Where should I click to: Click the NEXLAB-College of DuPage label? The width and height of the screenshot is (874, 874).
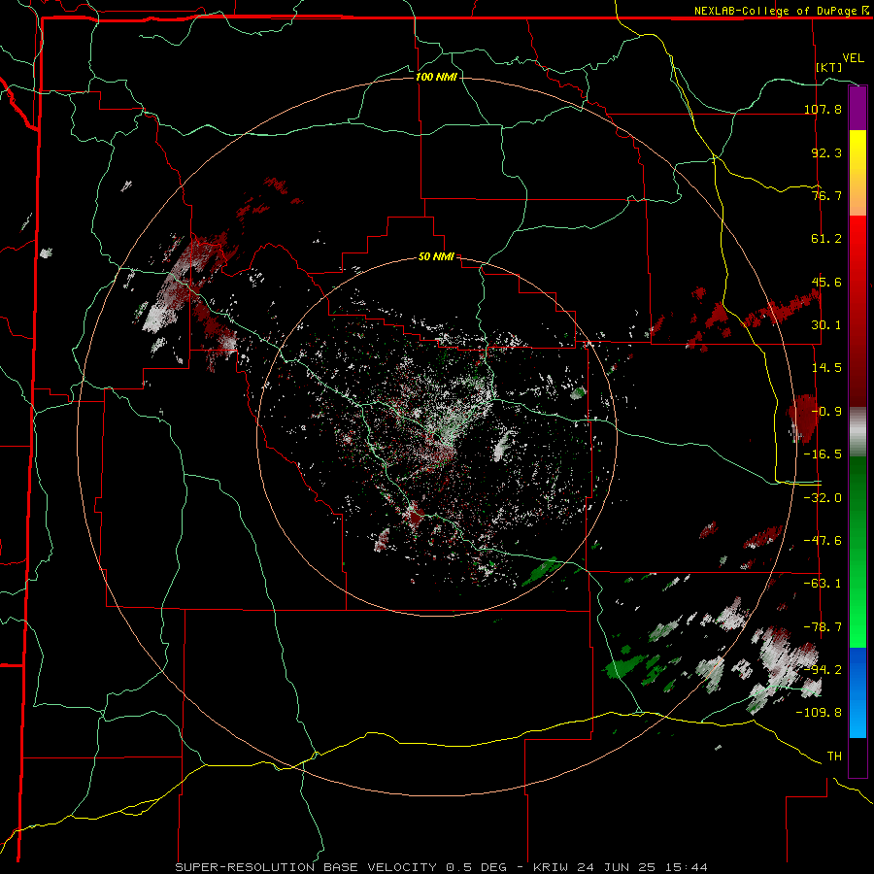click(x=775, y=11)
